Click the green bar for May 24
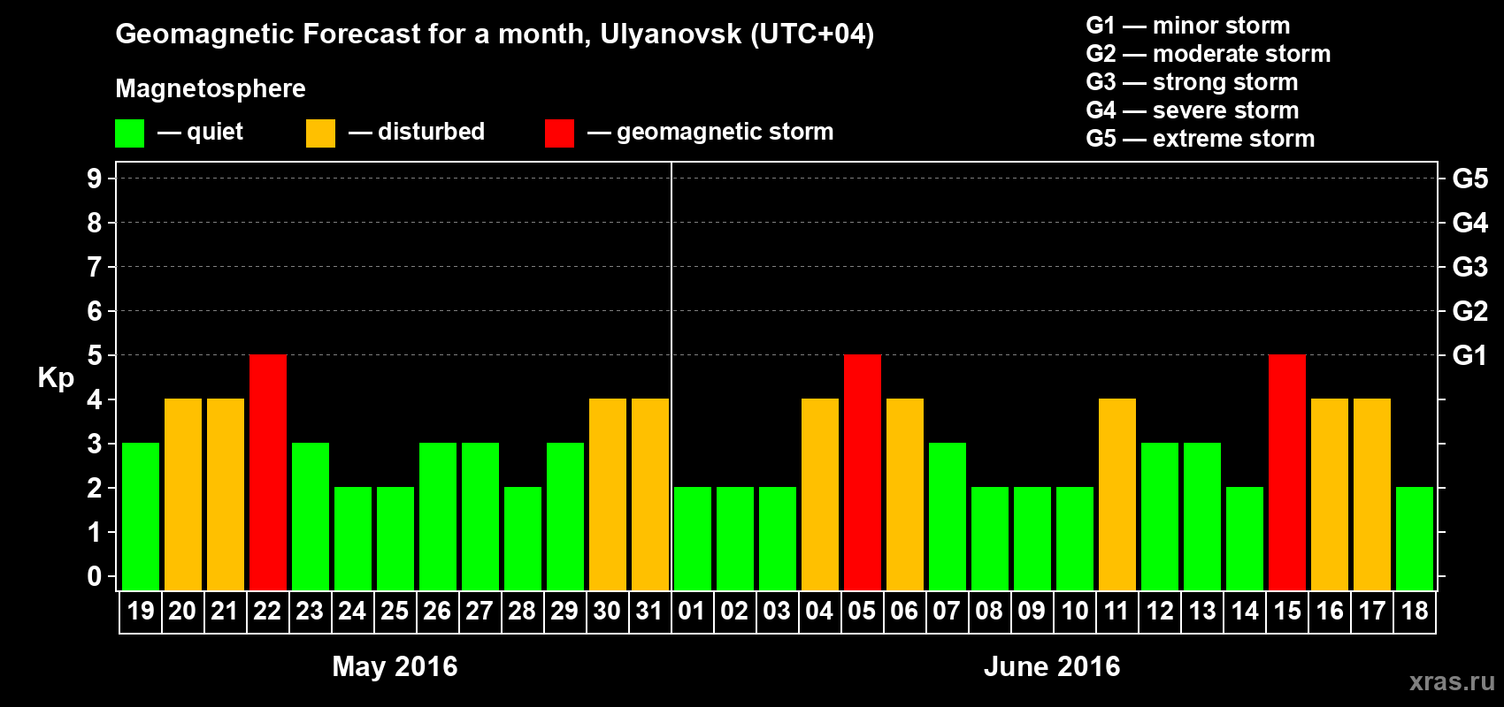1504x707 pixels. pos(353,538)
